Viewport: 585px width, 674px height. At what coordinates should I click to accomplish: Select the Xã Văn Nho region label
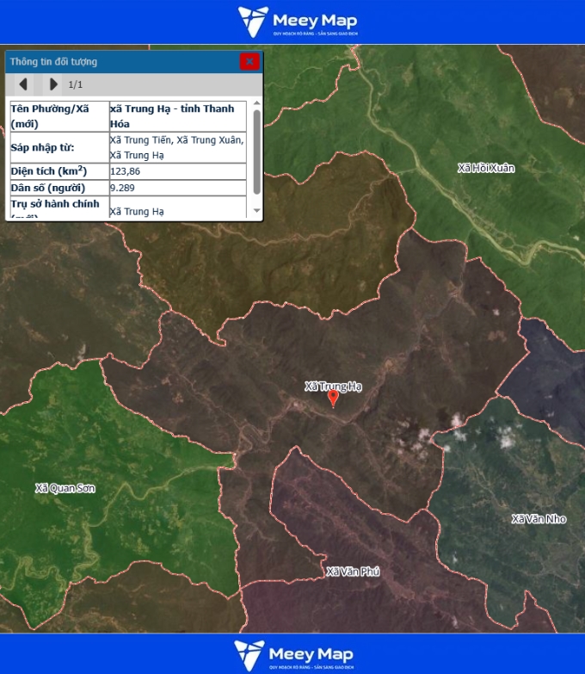[x=539, y=519]
